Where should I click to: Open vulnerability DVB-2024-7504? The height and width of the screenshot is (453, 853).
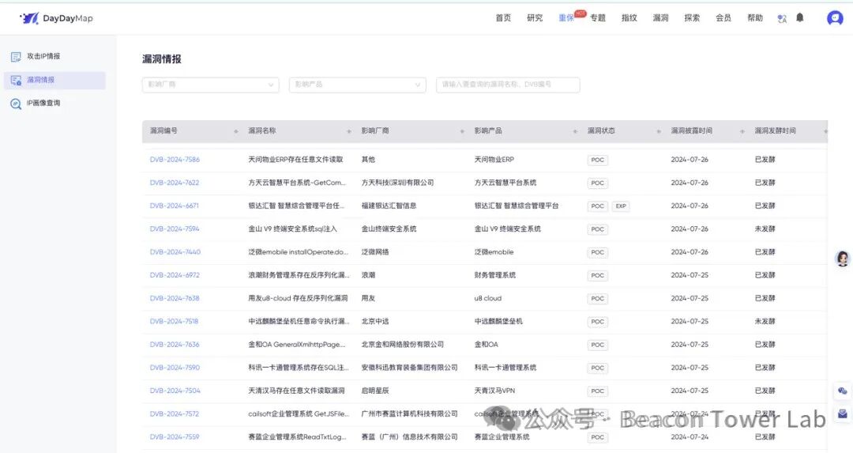pyautogui.click(x=175, y=391)
